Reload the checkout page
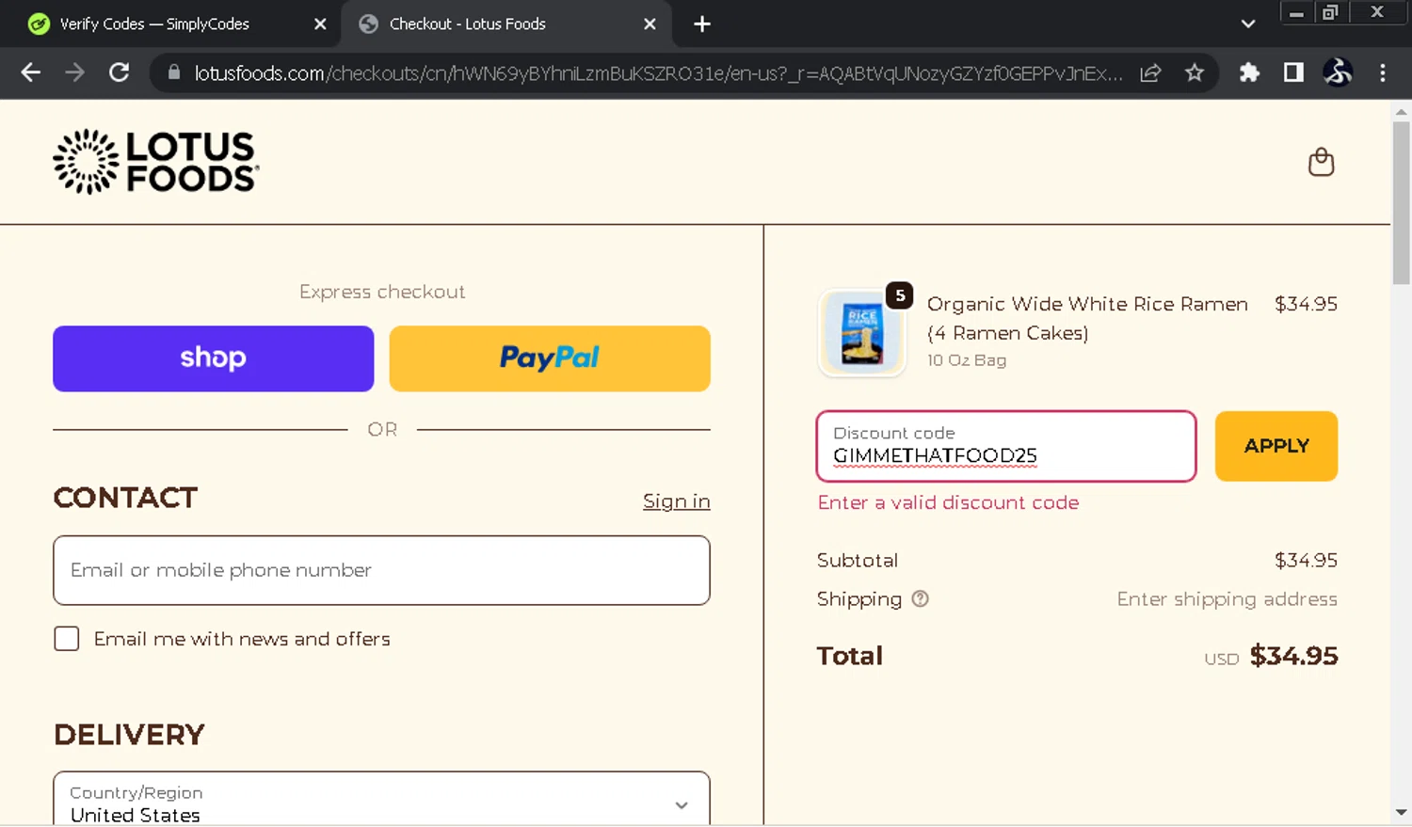This screenshot has width=1412, height=827. click(x=119, y=72)
